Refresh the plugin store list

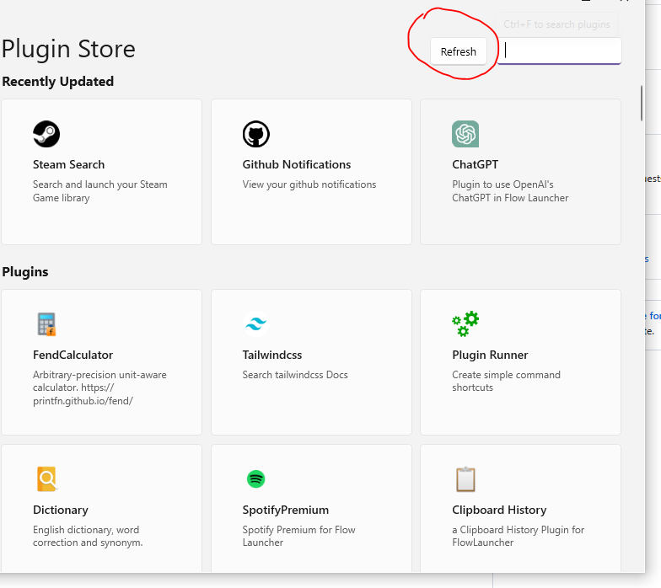coord(459,51)
